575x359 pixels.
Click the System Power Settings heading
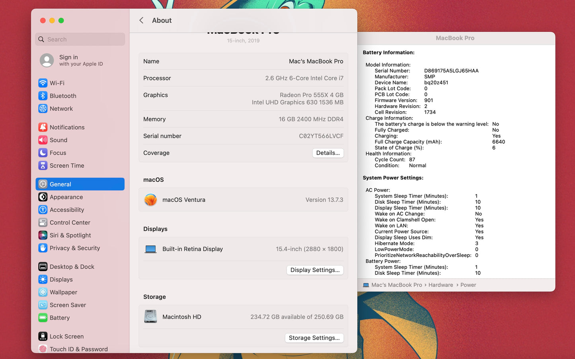(x=393, y=178)
